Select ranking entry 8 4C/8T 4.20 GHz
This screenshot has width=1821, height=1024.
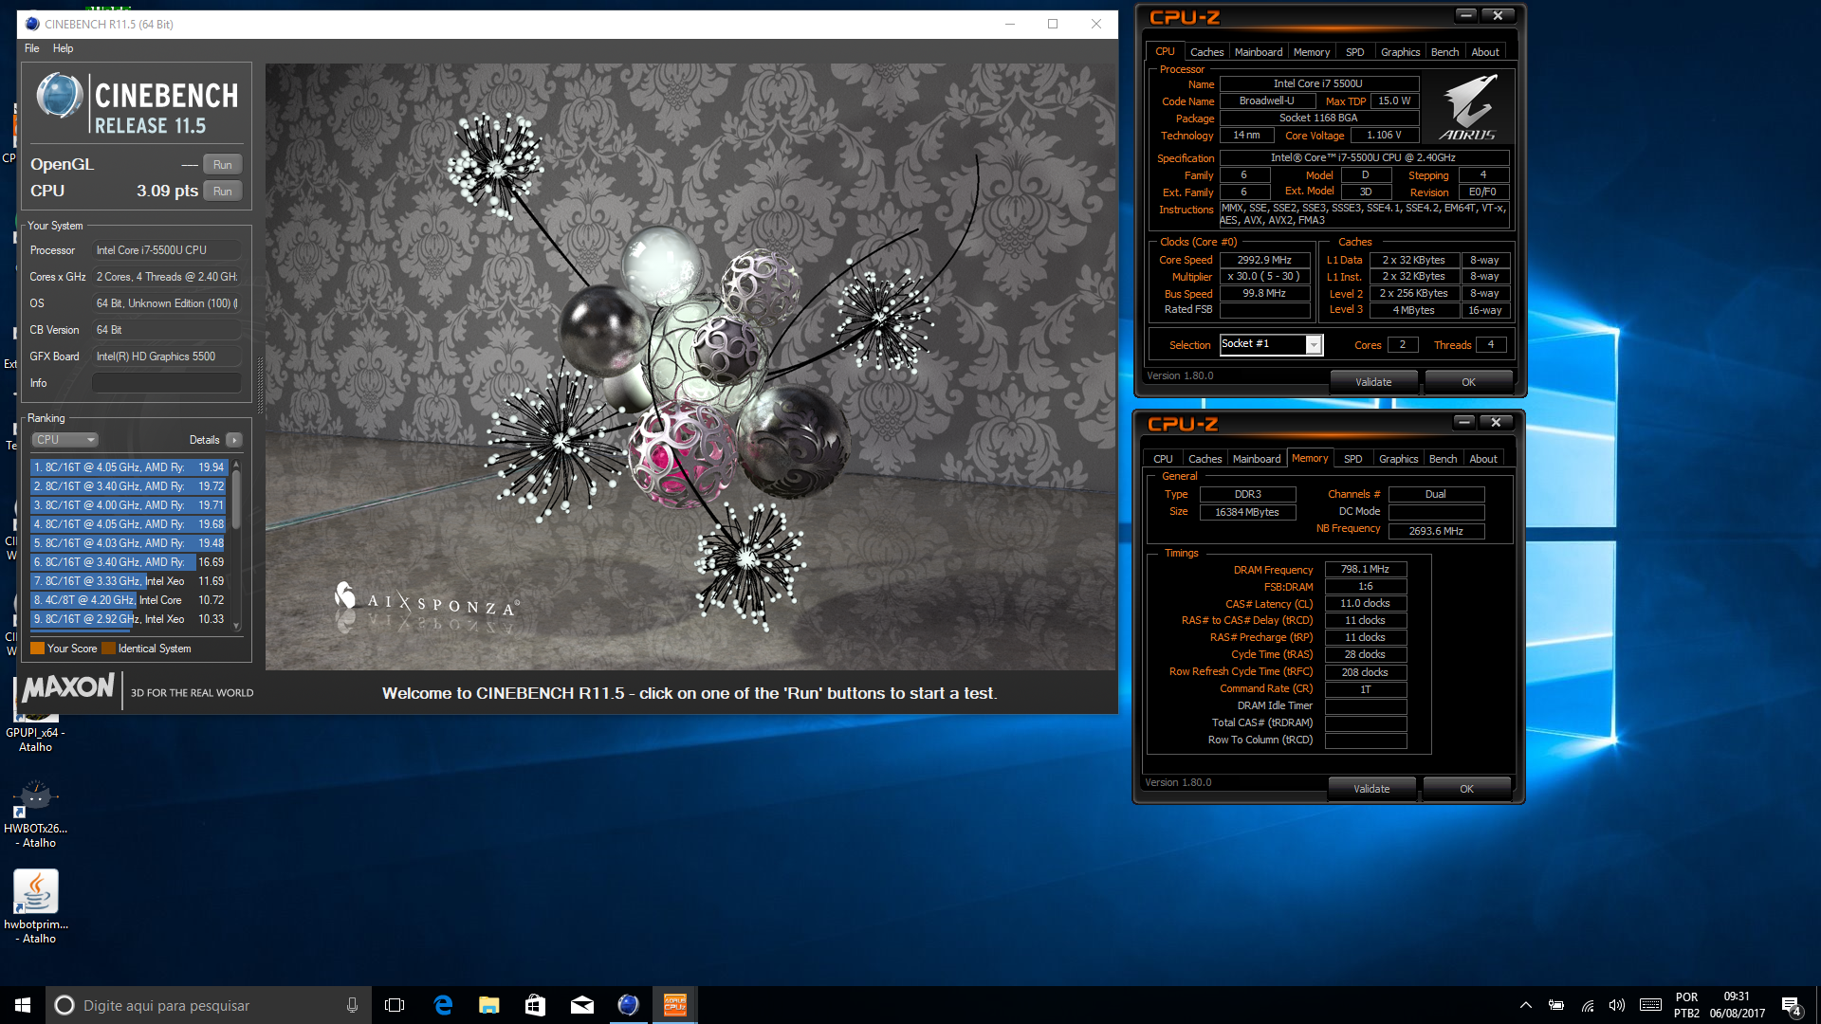pyautogui.click(x=128, y=600)
